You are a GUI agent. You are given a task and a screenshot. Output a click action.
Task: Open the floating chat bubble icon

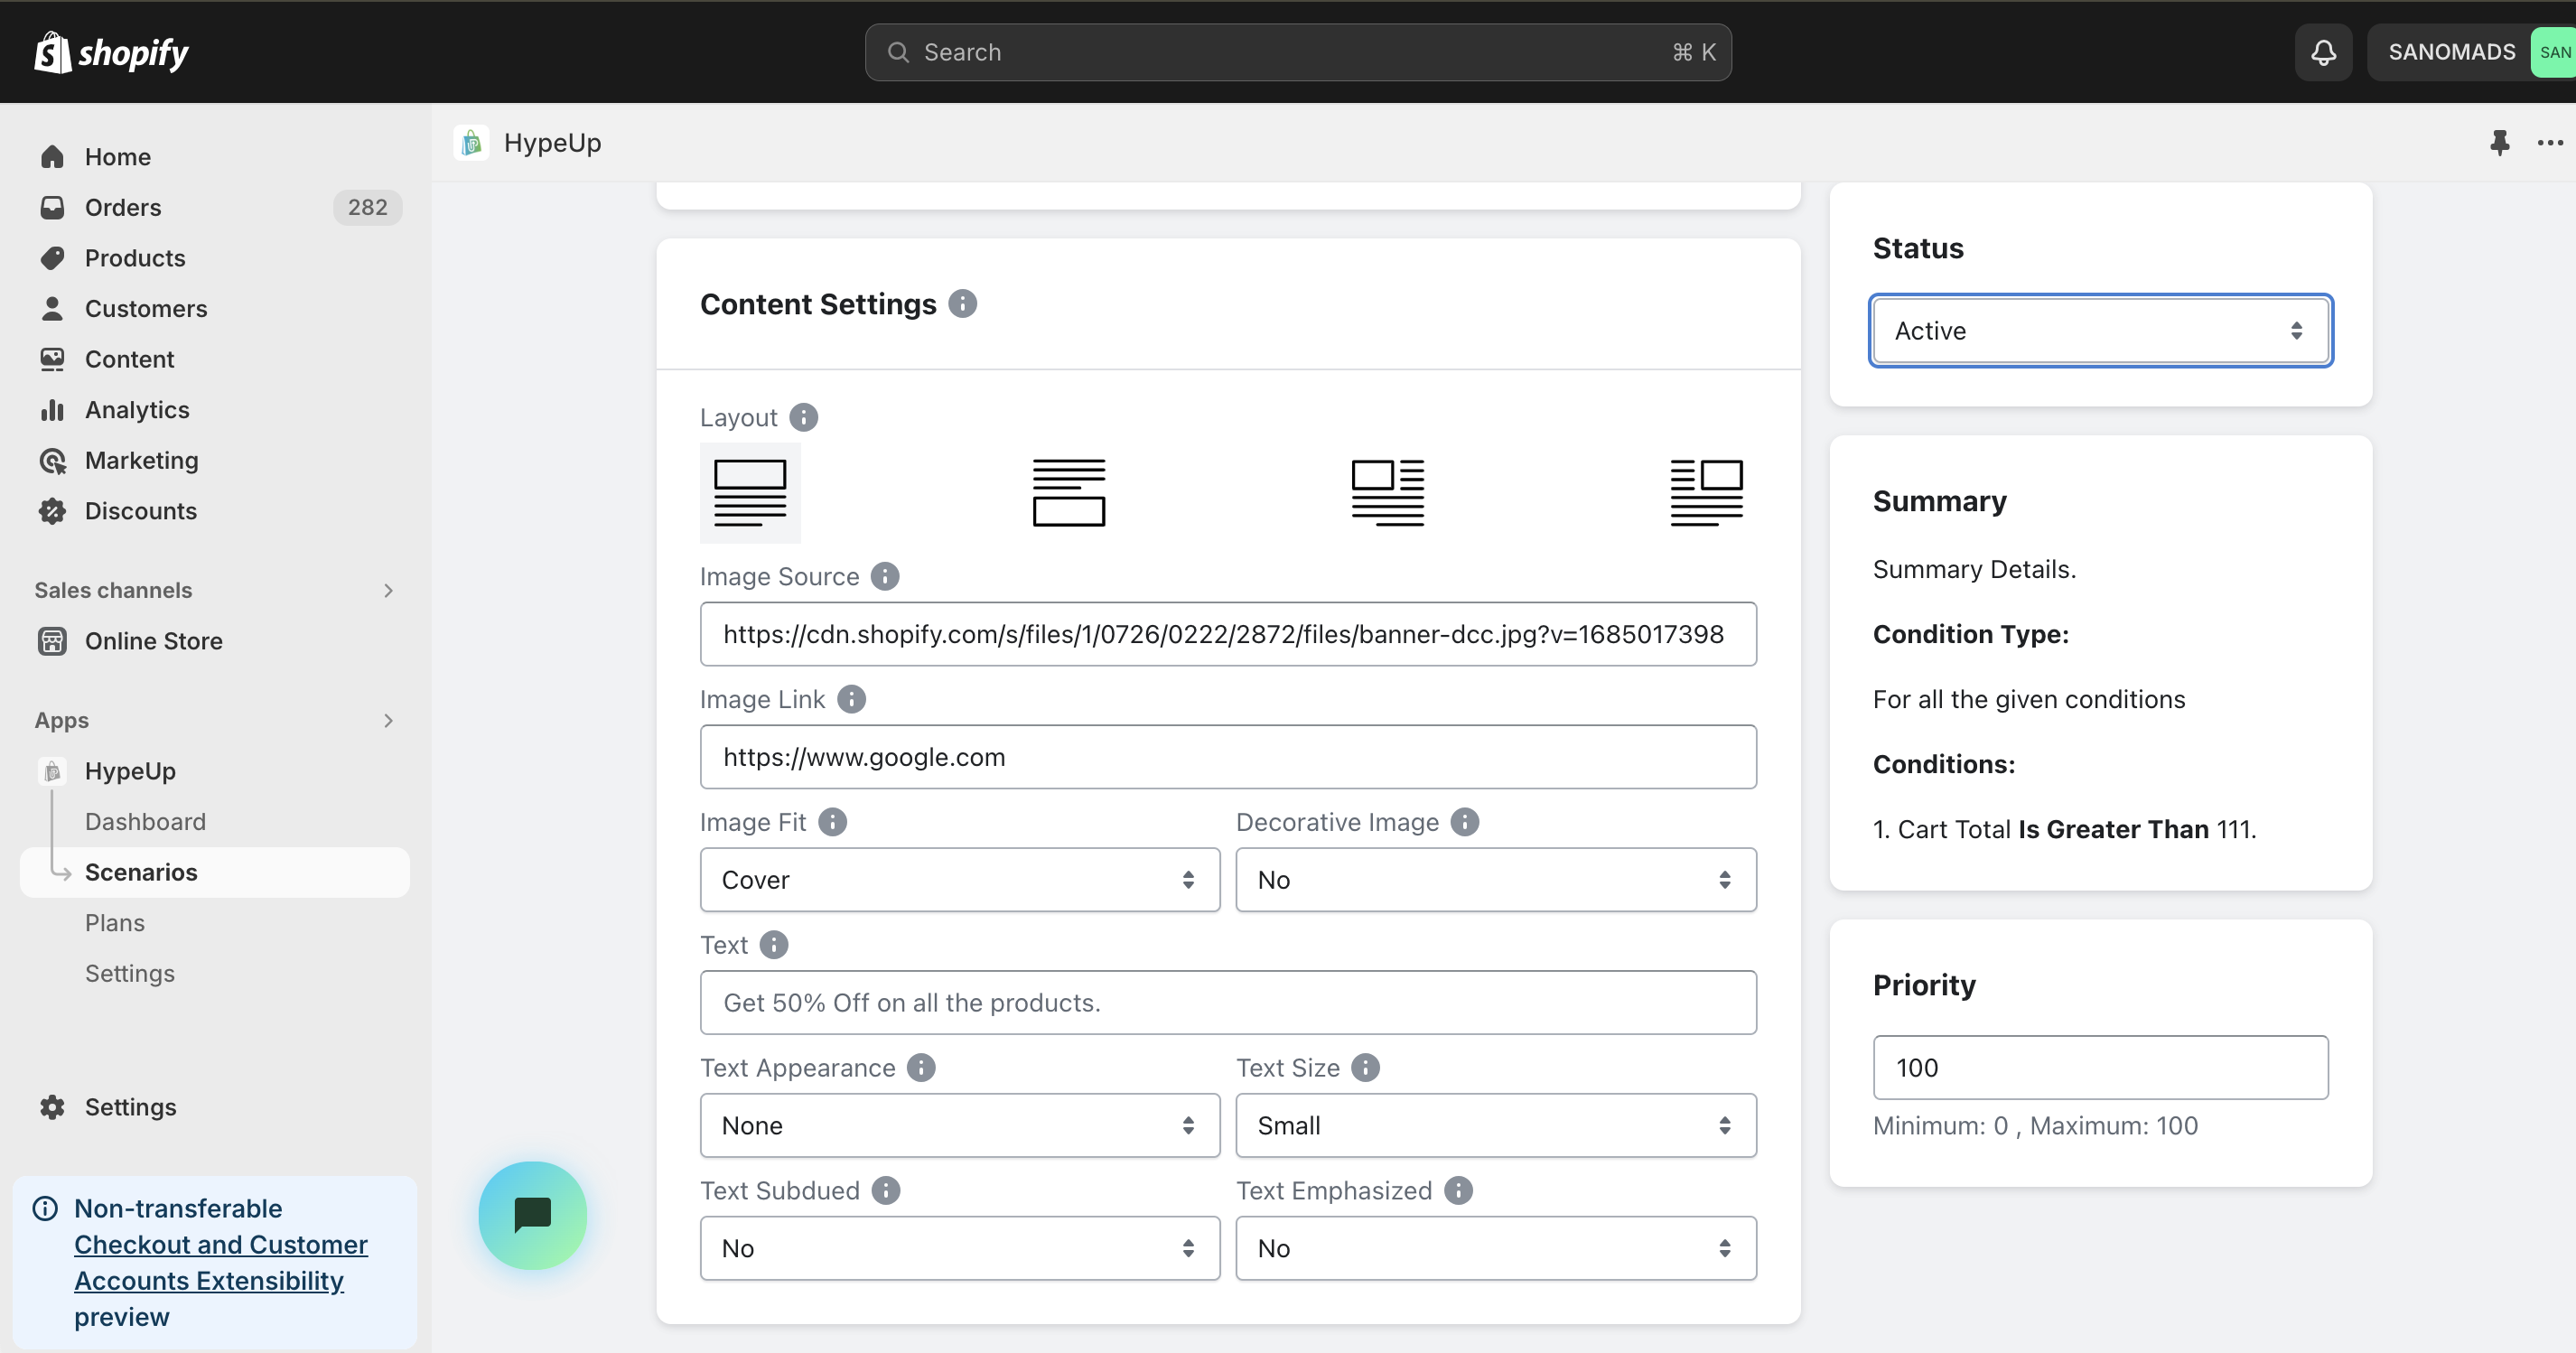[x=532, y=1215]
